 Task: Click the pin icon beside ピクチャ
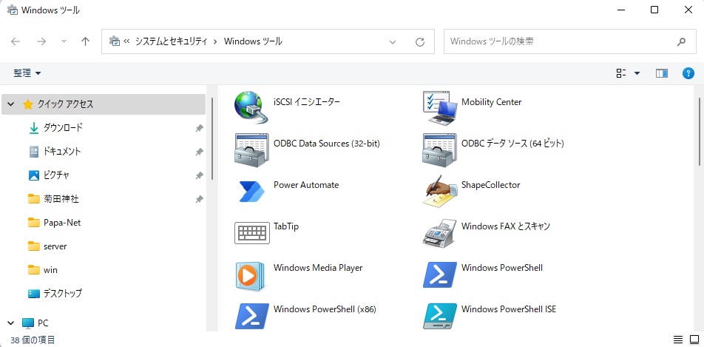point(199,175)
